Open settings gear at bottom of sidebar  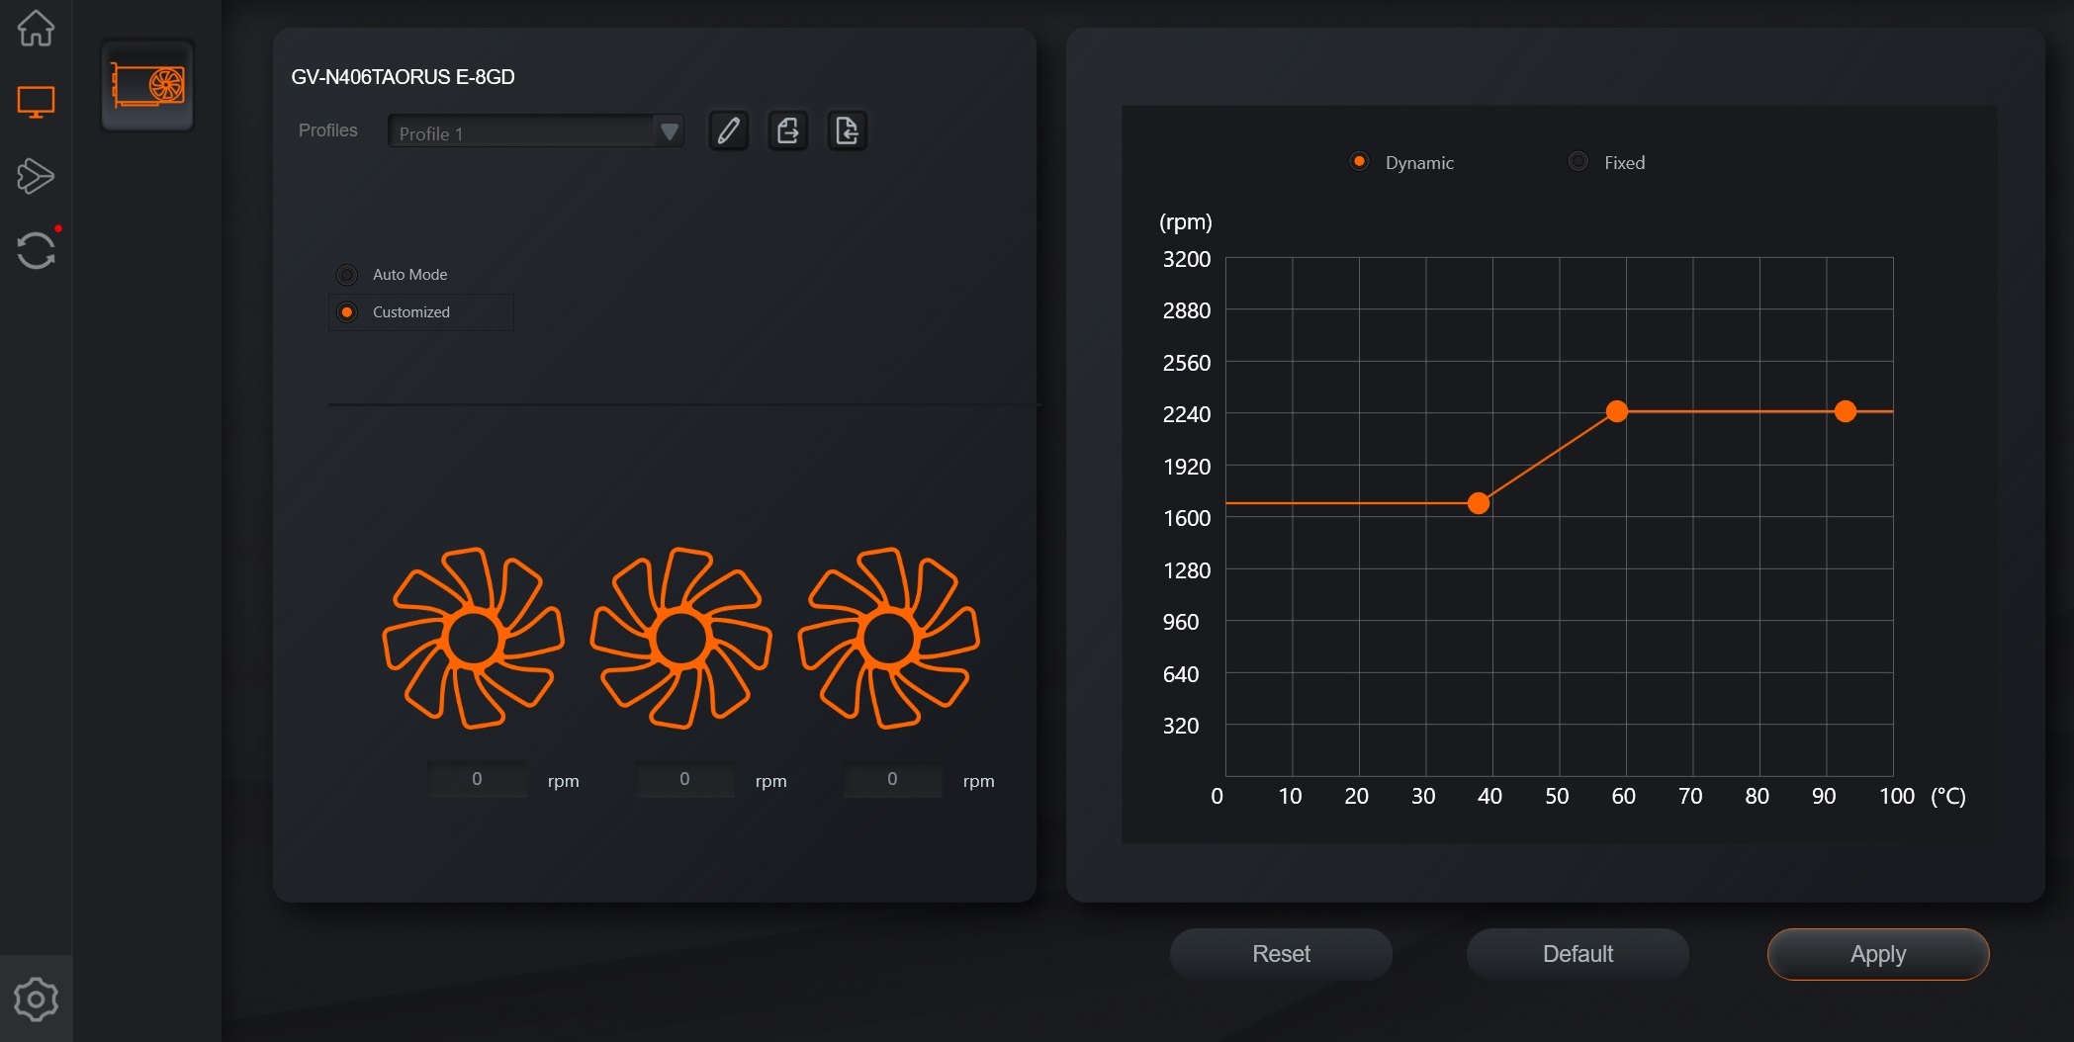36,999
